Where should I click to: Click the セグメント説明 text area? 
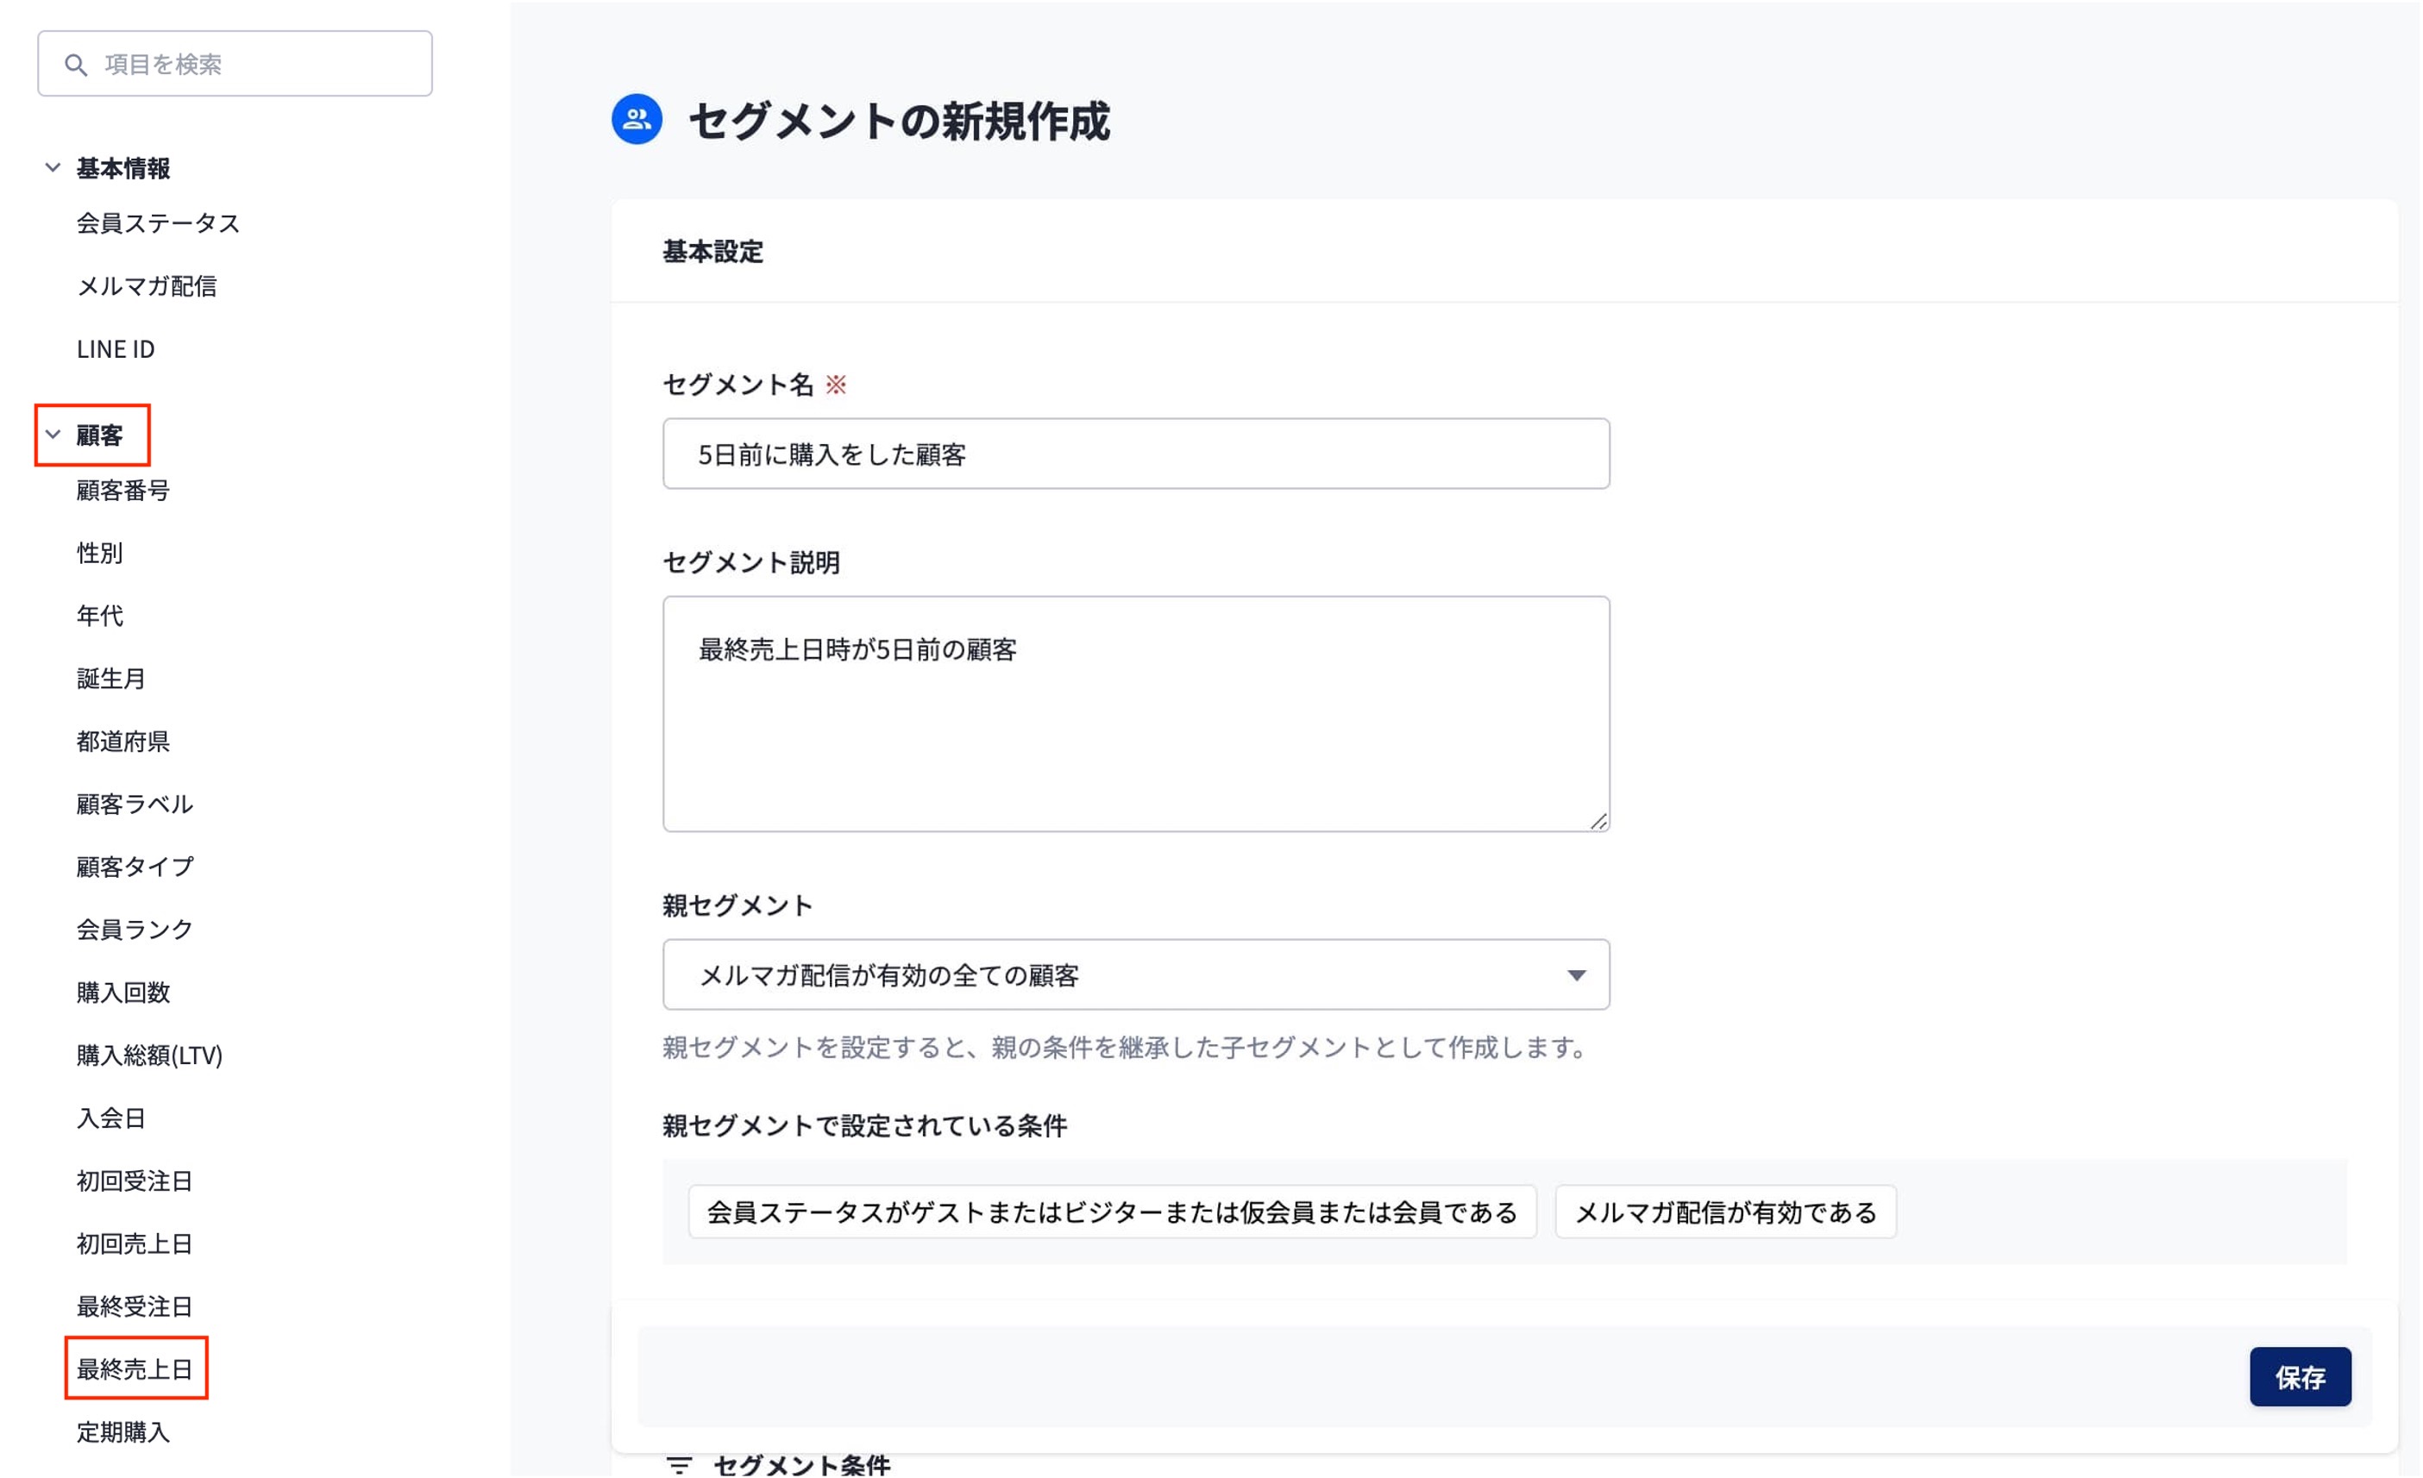[x=1135, y=713]
